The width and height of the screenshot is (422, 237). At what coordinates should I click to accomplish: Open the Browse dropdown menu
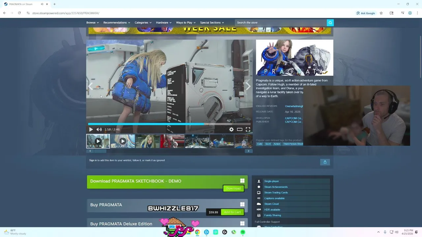[92, 22]
